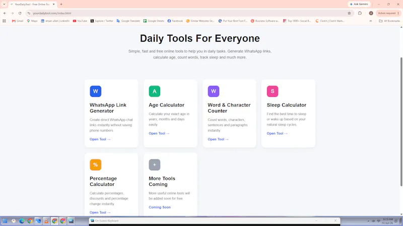
Task: Open the Business Software bookmark
Action: (265, 21)
